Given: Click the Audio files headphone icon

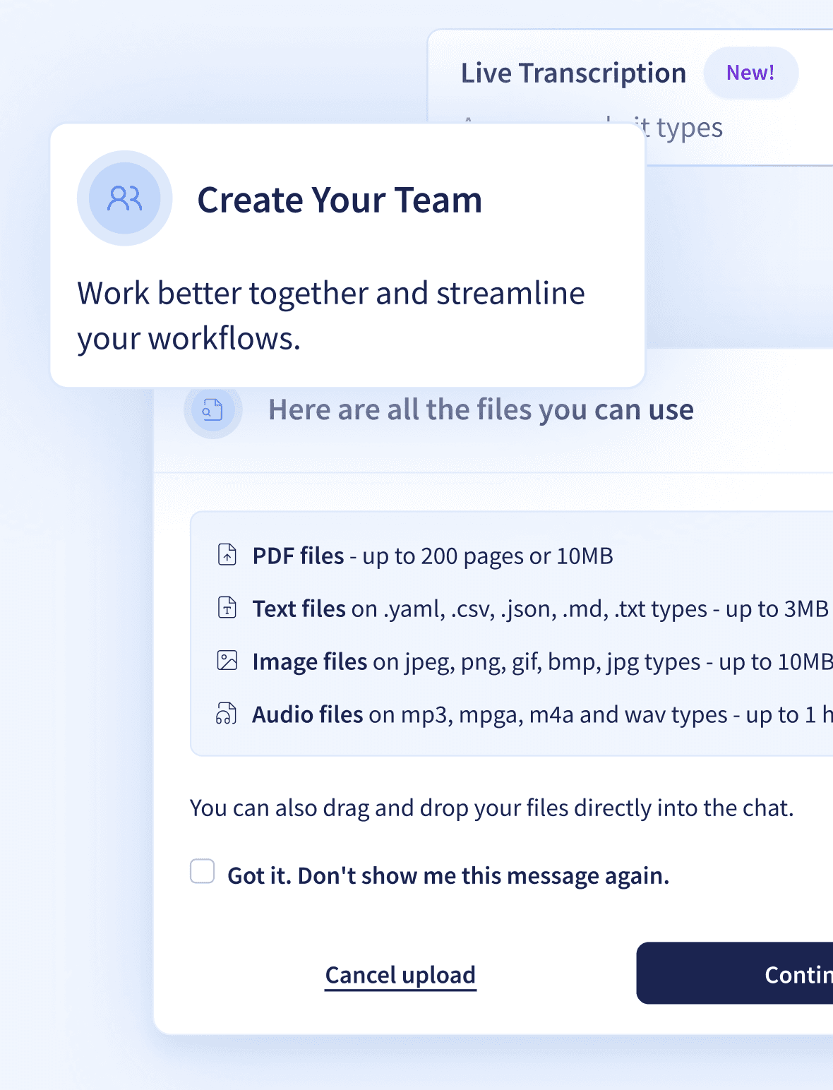Looking at the screenshot, I should pyautogui.click(x=227, y=714).
